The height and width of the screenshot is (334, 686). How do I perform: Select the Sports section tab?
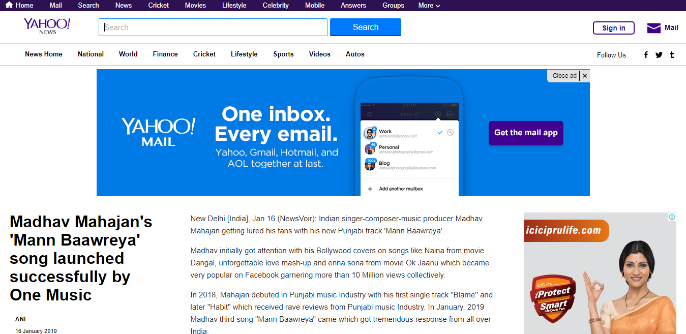283,54
